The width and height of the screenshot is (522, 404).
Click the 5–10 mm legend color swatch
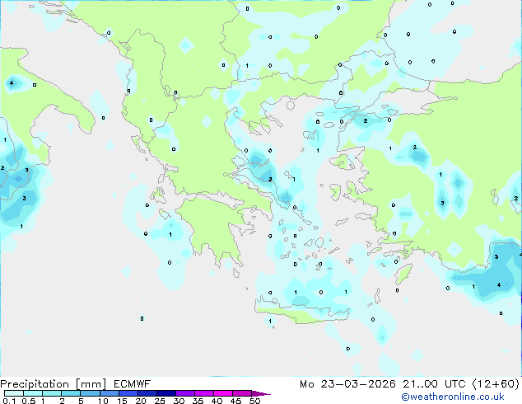(x=90, y=393)
